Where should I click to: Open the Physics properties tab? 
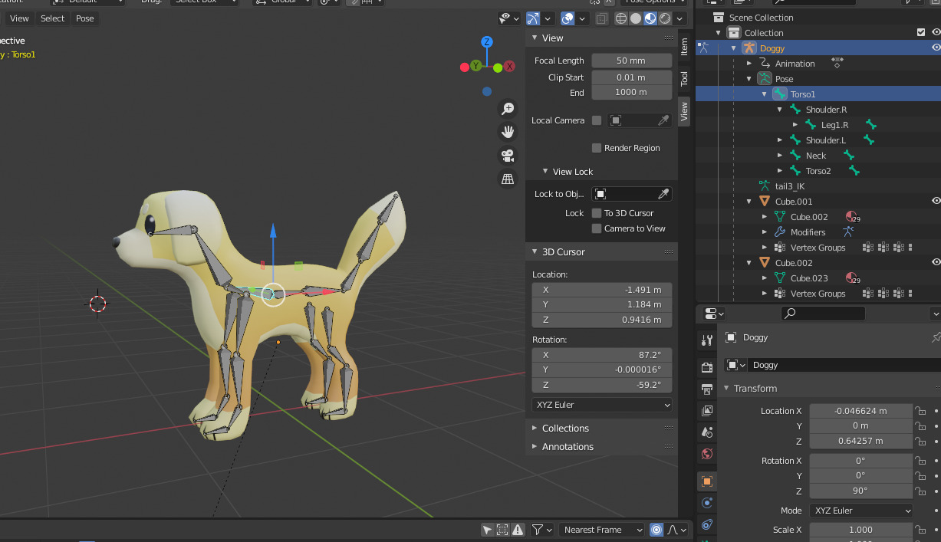(x=706, y=525)
